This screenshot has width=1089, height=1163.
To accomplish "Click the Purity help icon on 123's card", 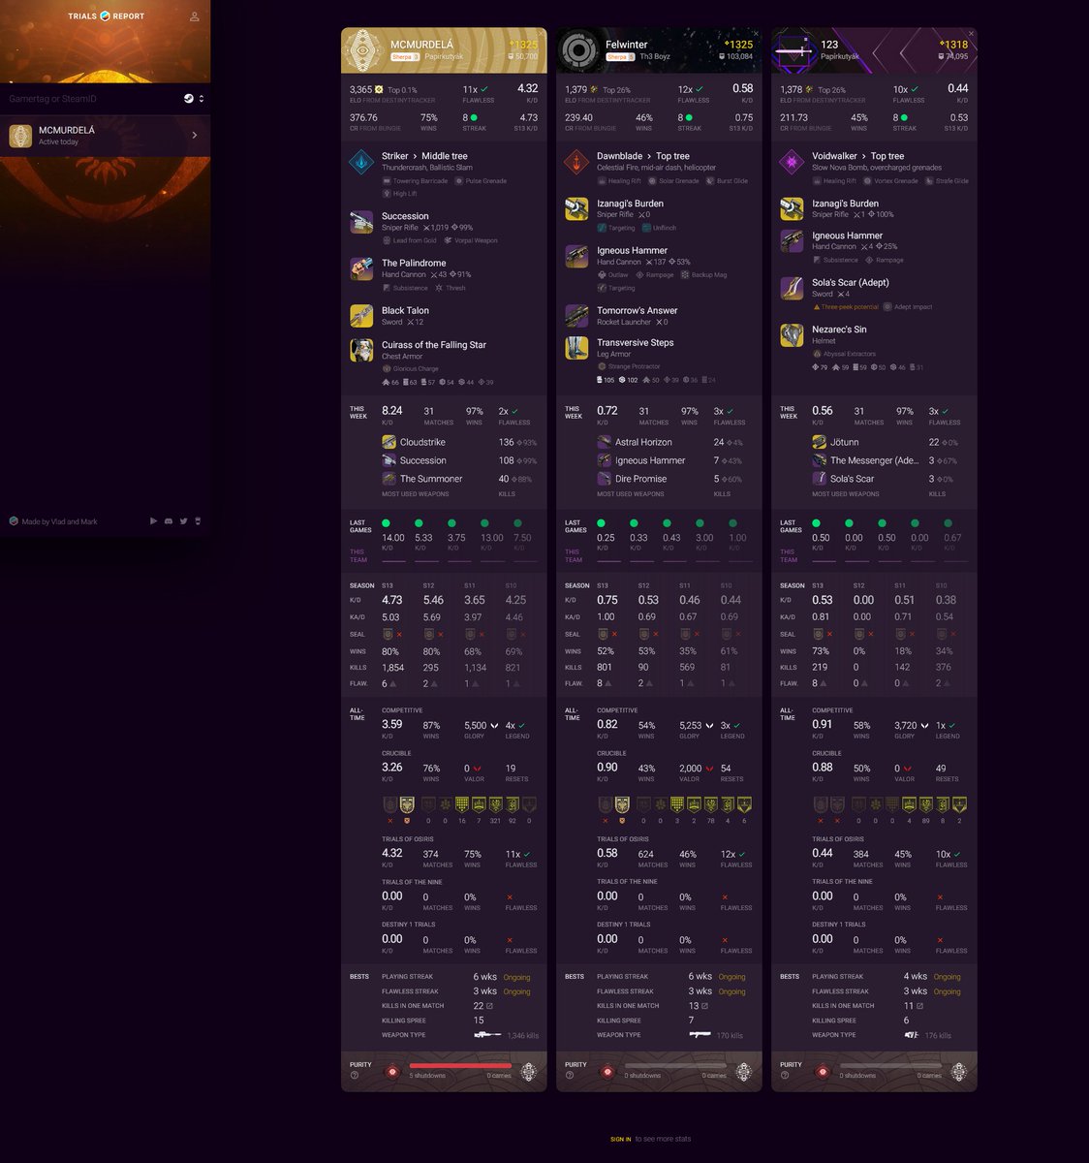I will [785, 1075].
